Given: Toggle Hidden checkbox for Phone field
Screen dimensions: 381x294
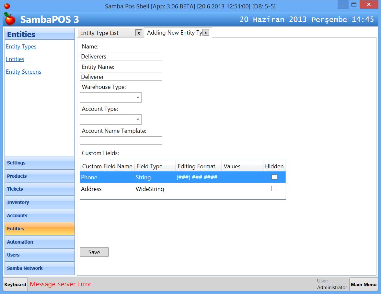Looking at the screenshot, I should pyautogui.click(x=274, y=177).
